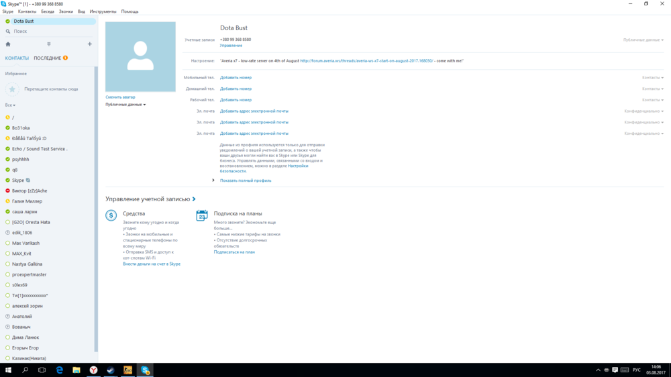Expand the Все contacts filter dropdown
Viewport: 671px width, 377px height.
click(10, 105)
